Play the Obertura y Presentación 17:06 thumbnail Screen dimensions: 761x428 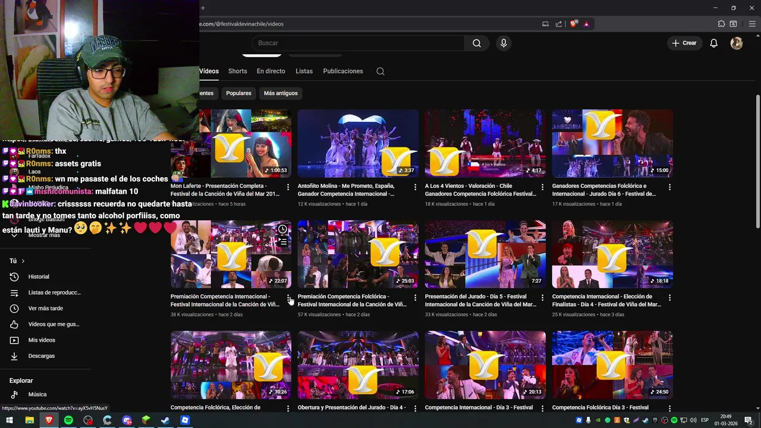[x=358, y=365]
